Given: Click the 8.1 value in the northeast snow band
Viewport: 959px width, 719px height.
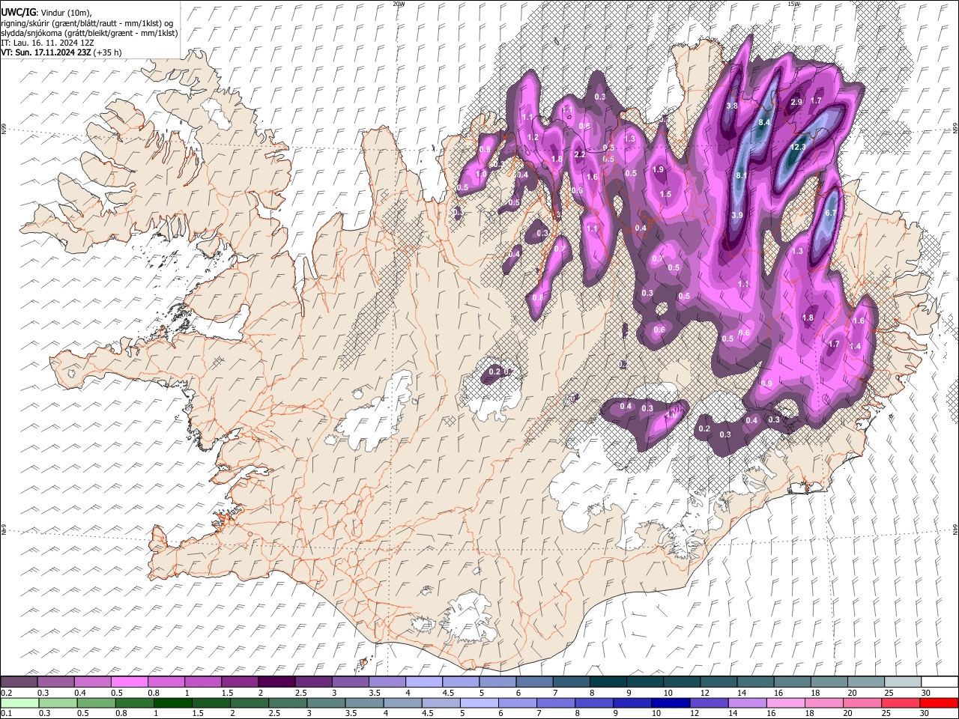Looking at the screenshot, I should pos(742,175).
